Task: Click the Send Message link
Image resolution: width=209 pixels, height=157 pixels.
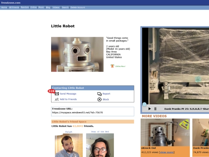Action: 68,94
